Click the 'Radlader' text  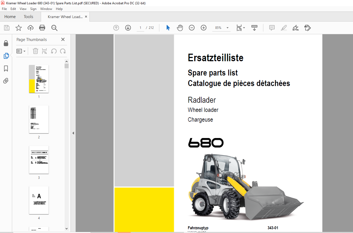(x=202, y=100)
